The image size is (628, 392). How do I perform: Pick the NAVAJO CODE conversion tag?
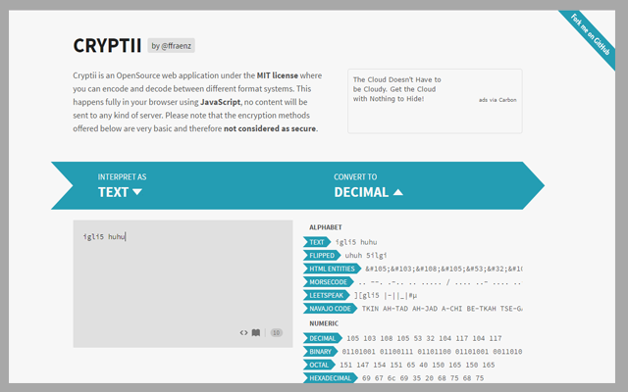click(x=331, y=309)
